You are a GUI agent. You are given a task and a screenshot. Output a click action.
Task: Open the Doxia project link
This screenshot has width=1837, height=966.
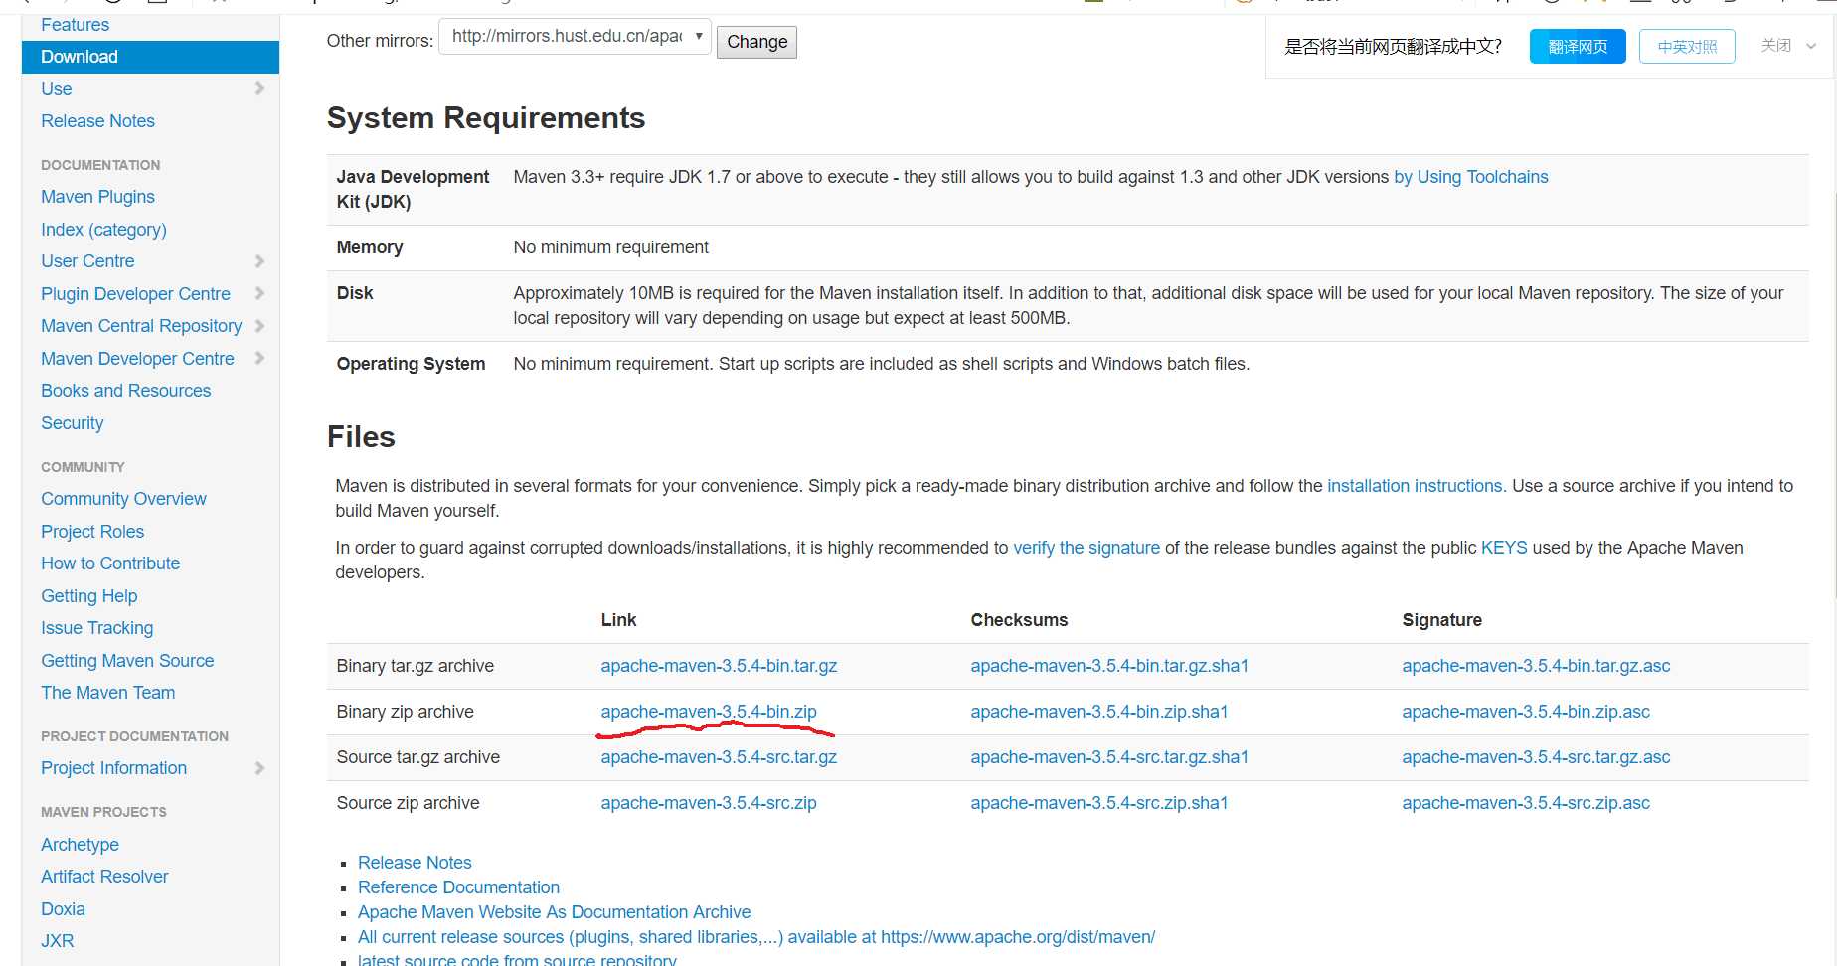click(x=63, y=909)
